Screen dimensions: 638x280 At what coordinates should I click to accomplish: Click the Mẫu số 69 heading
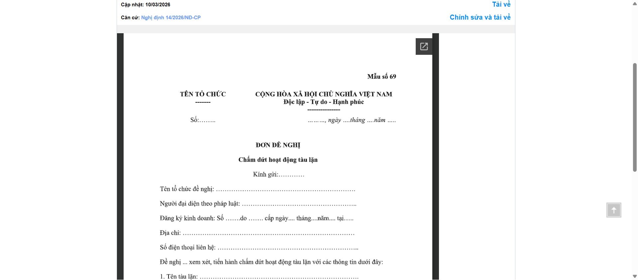click(381, 77)
